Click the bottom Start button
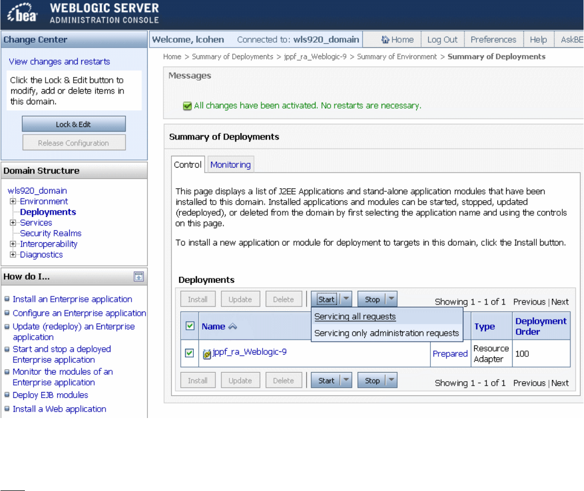Image resolution: width=584 pixels, height=491 pixels. pos(326,381)
